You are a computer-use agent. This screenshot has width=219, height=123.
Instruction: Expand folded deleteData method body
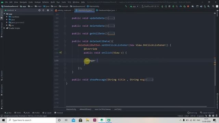point(111,26)
